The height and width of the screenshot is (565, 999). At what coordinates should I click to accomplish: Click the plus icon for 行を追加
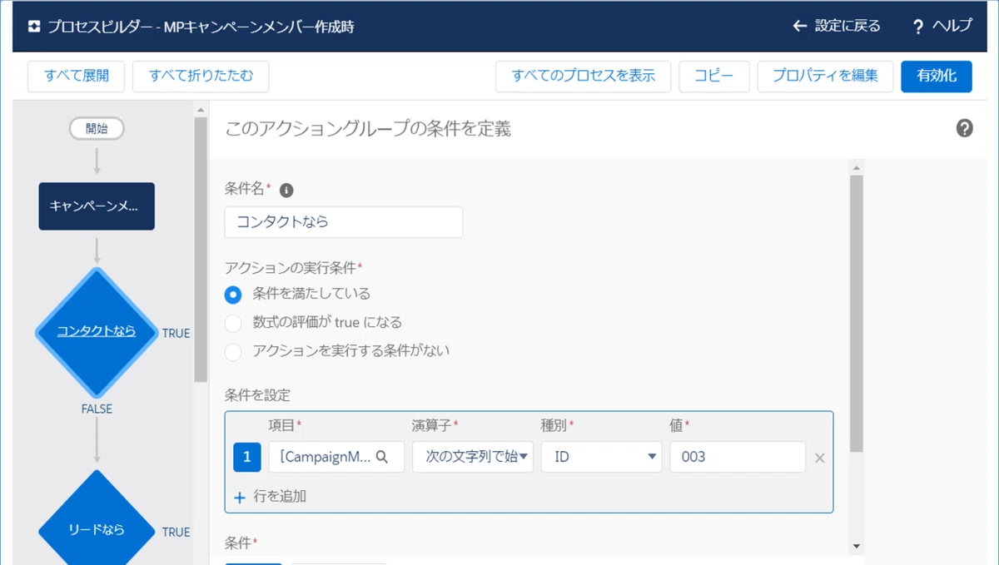click(x=240, y=497)
